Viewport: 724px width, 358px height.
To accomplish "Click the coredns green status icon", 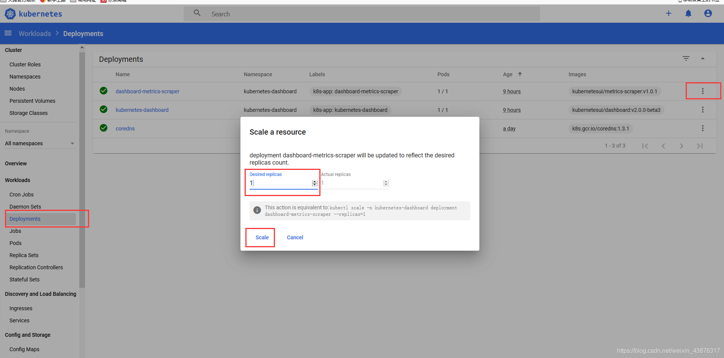I will coord(104,128).
